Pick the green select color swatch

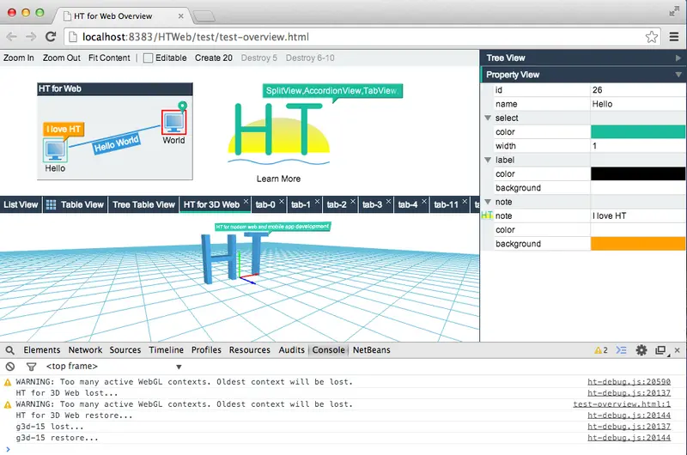638,132
